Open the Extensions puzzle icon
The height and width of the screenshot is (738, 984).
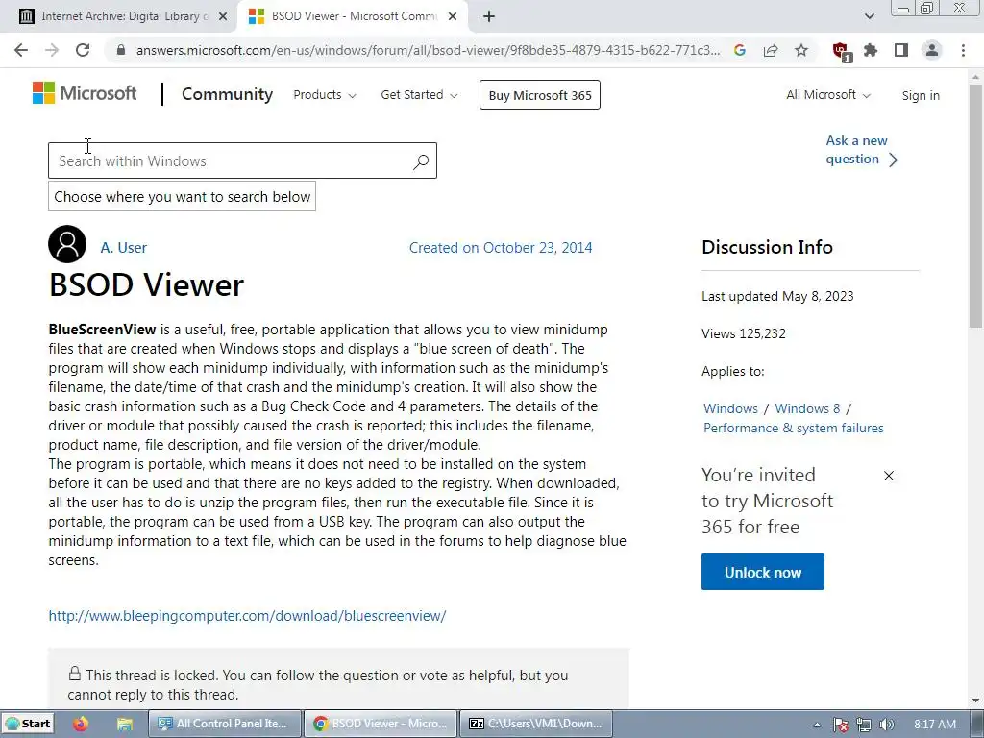[x=871, y=50]
